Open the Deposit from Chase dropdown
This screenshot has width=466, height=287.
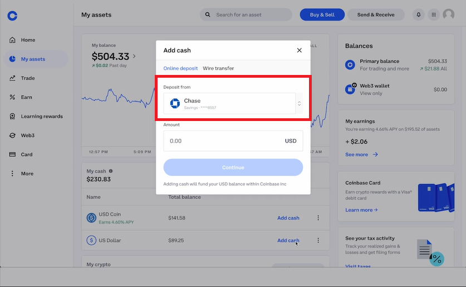(233, 103)
